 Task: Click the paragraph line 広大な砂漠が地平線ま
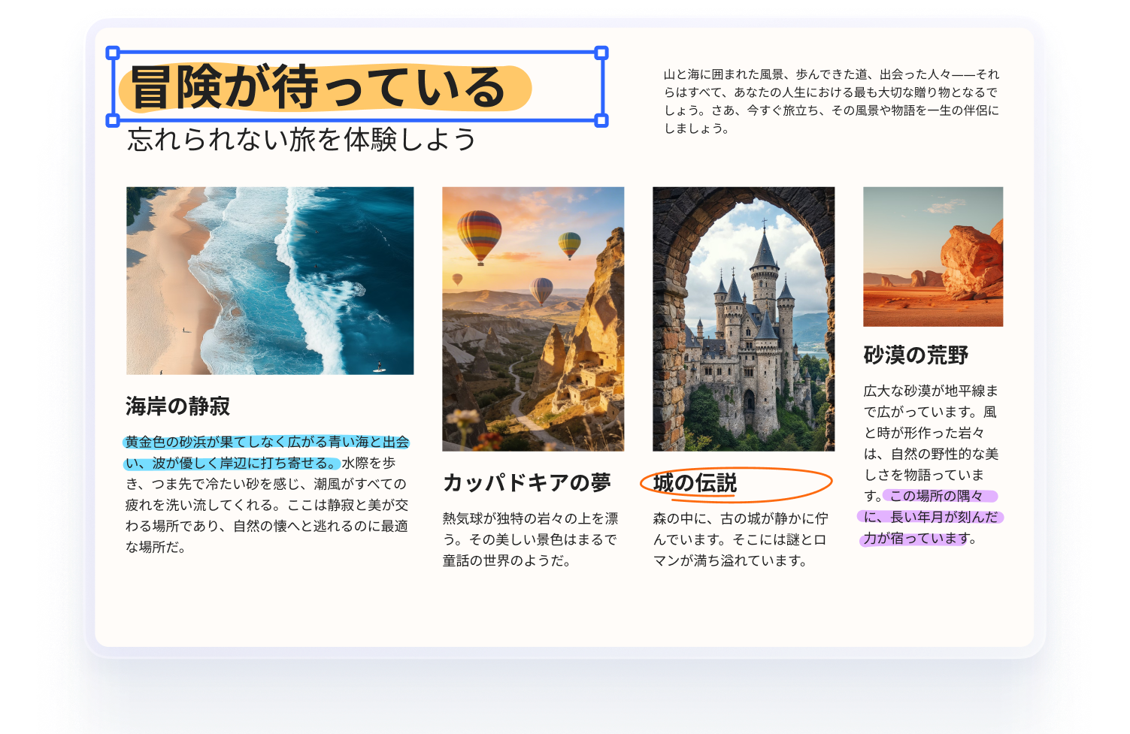[x=931, y=391]
